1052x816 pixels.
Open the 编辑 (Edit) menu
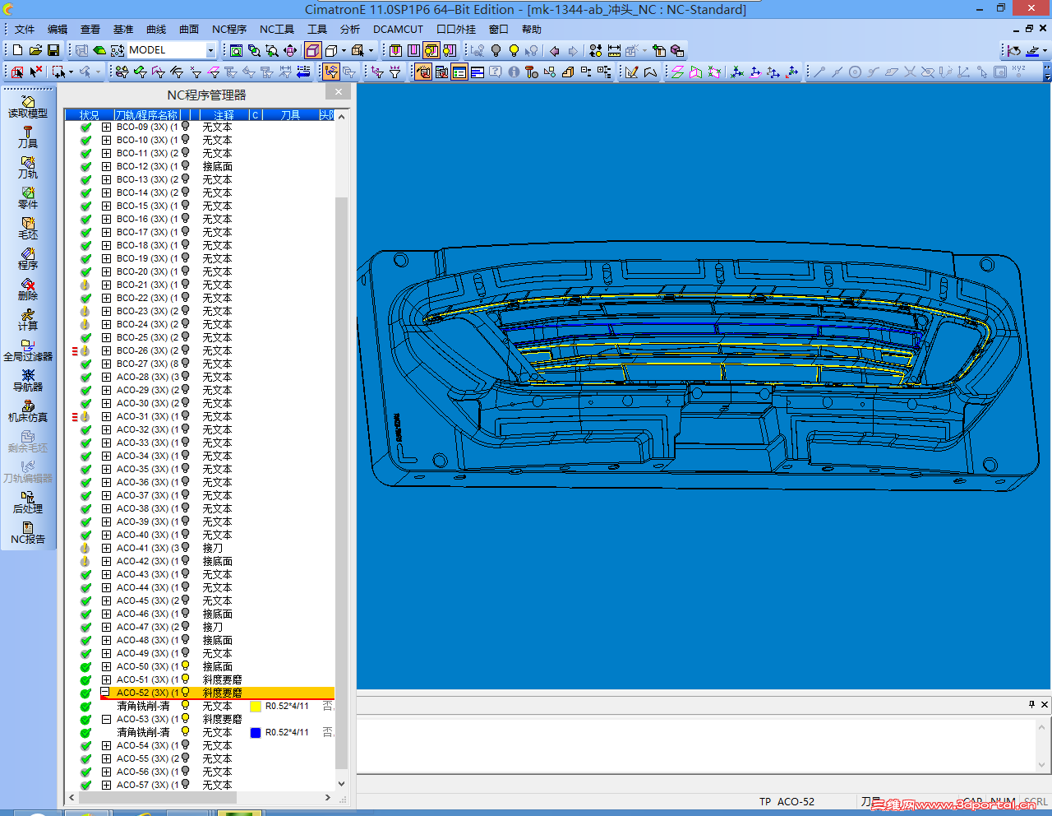pos(58,30)
